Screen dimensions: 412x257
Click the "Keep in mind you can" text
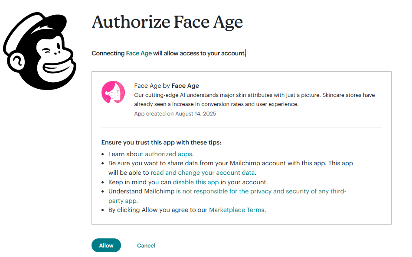140,182
